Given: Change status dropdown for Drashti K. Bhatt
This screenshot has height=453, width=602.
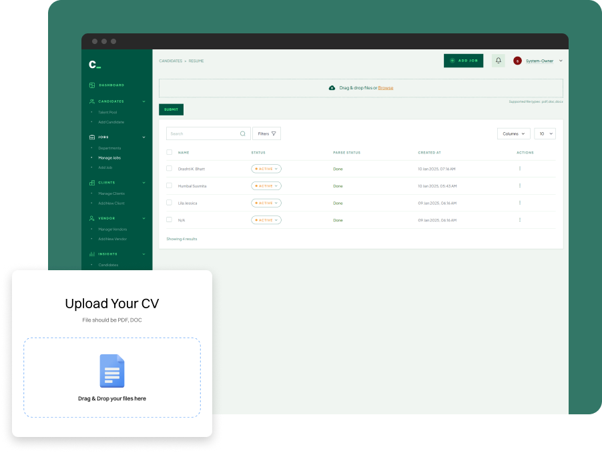Looking at the screenshot, I should click(266, 169).
